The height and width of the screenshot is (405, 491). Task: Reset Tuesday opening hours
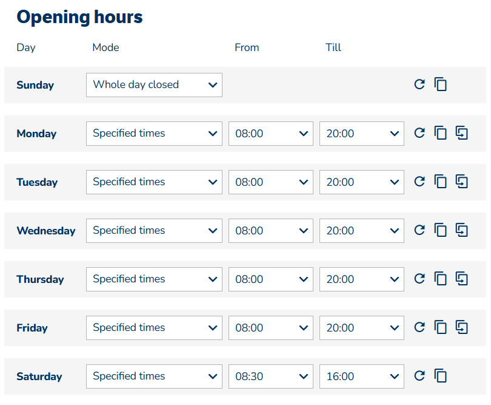click(x=419, y=182)
